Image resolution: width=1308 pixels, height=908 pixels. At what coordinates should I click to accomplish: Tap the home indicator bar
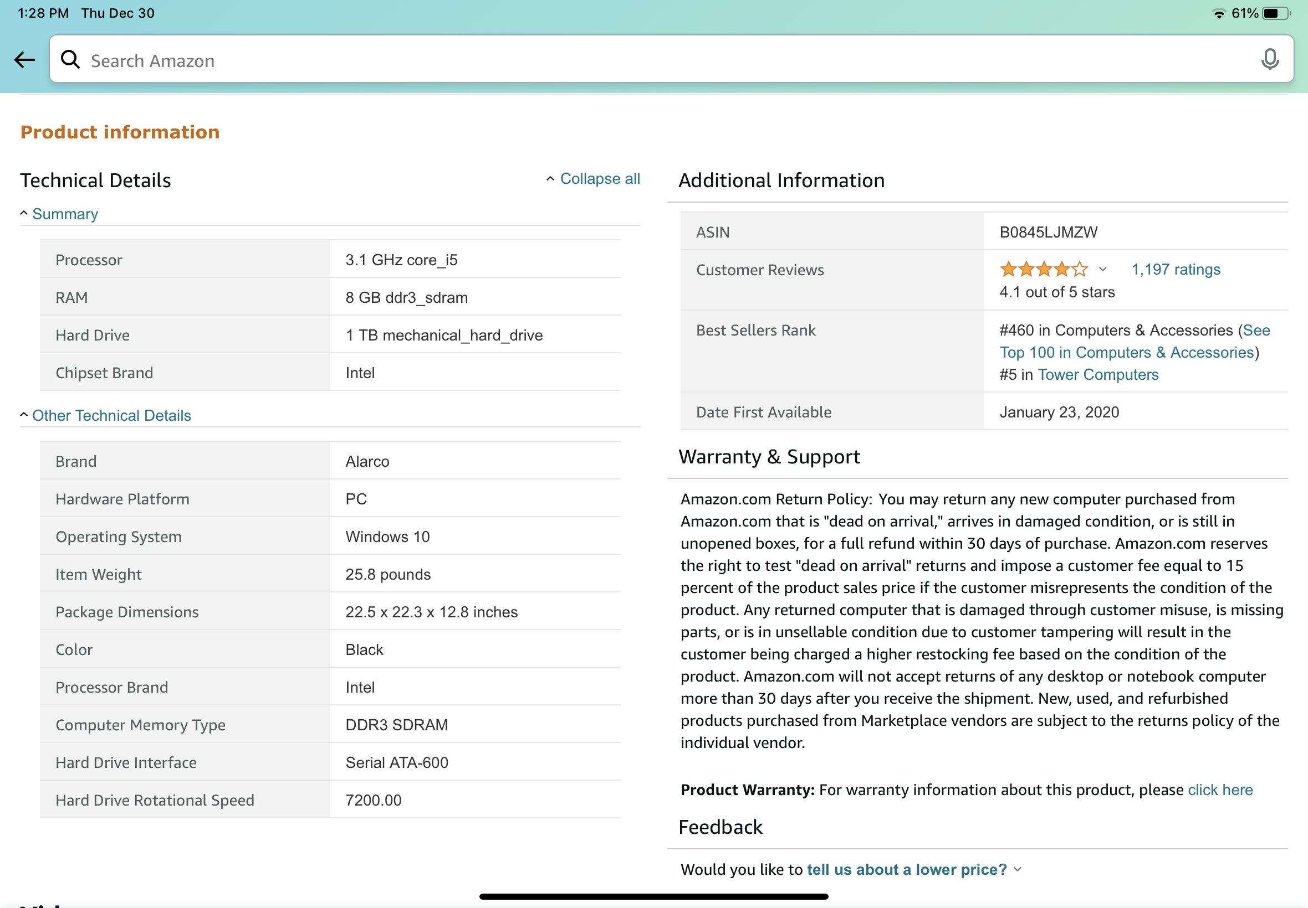[x=653, y=896]
